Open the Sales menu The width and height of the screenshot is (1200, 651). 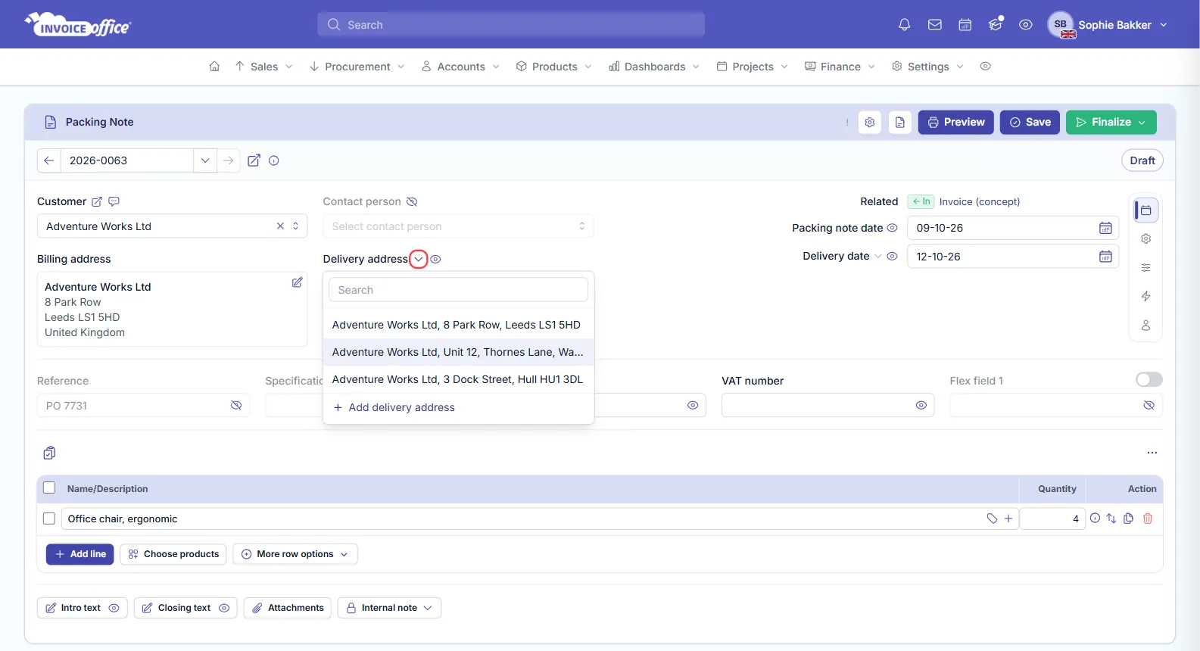[263, 67]
